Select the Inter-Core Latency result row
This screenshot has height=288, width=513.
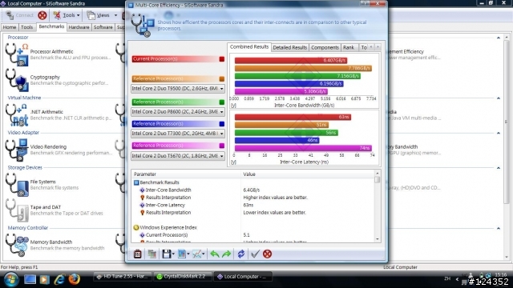[253, 205]
